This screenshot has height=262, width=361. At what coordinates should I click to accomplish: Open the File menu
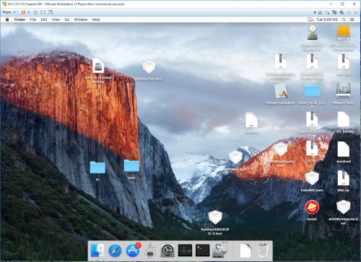tap(33, 19)
